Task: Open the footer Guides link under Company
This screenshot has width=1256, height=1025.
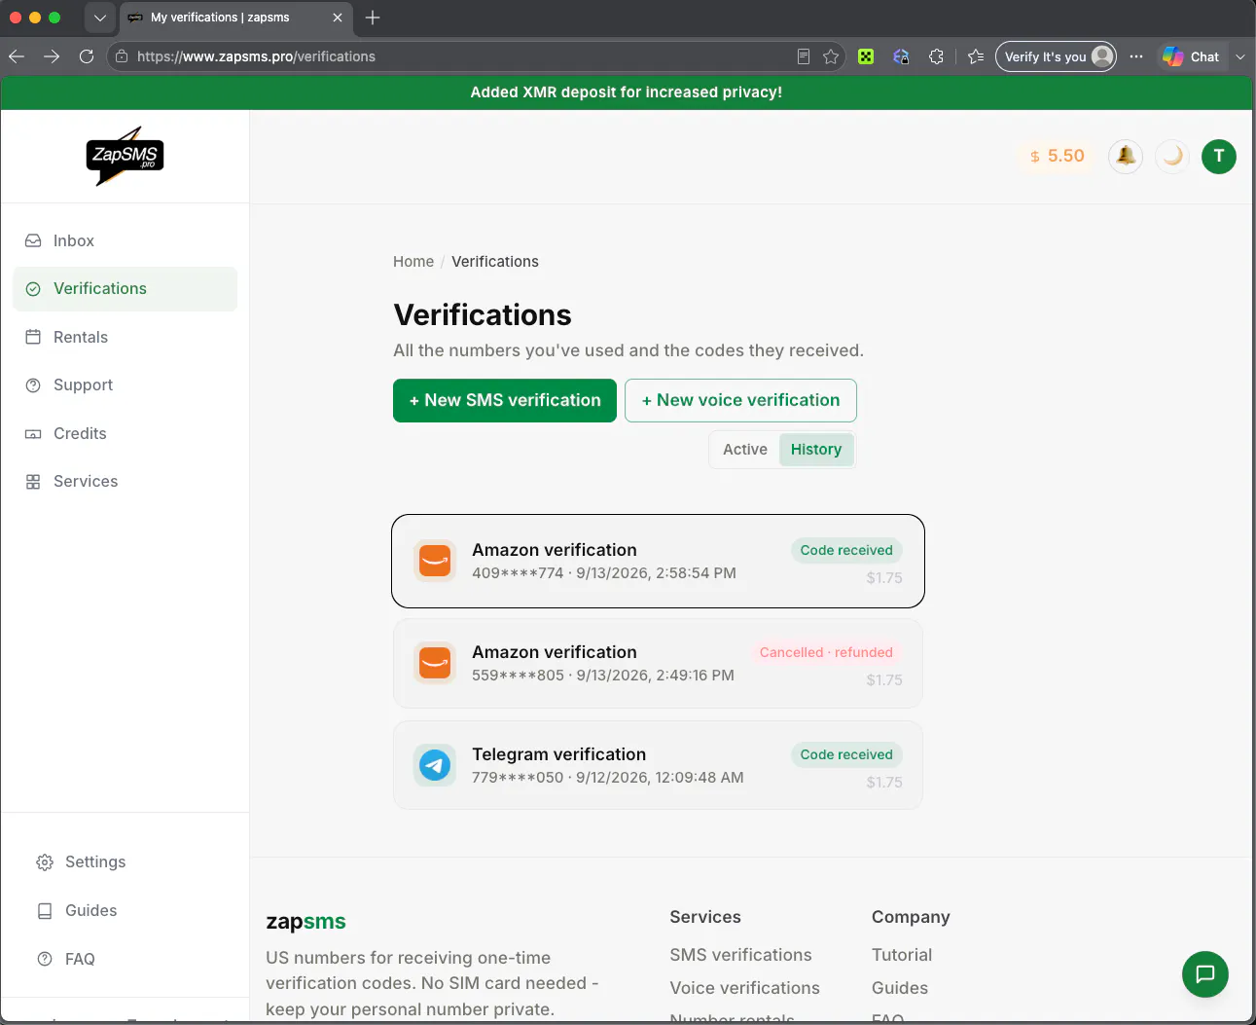Action: (900, 988)
